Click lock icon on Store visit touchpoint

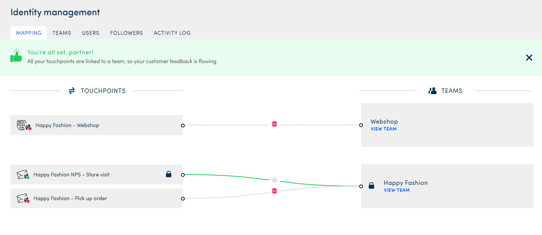(x=168, y=174)
